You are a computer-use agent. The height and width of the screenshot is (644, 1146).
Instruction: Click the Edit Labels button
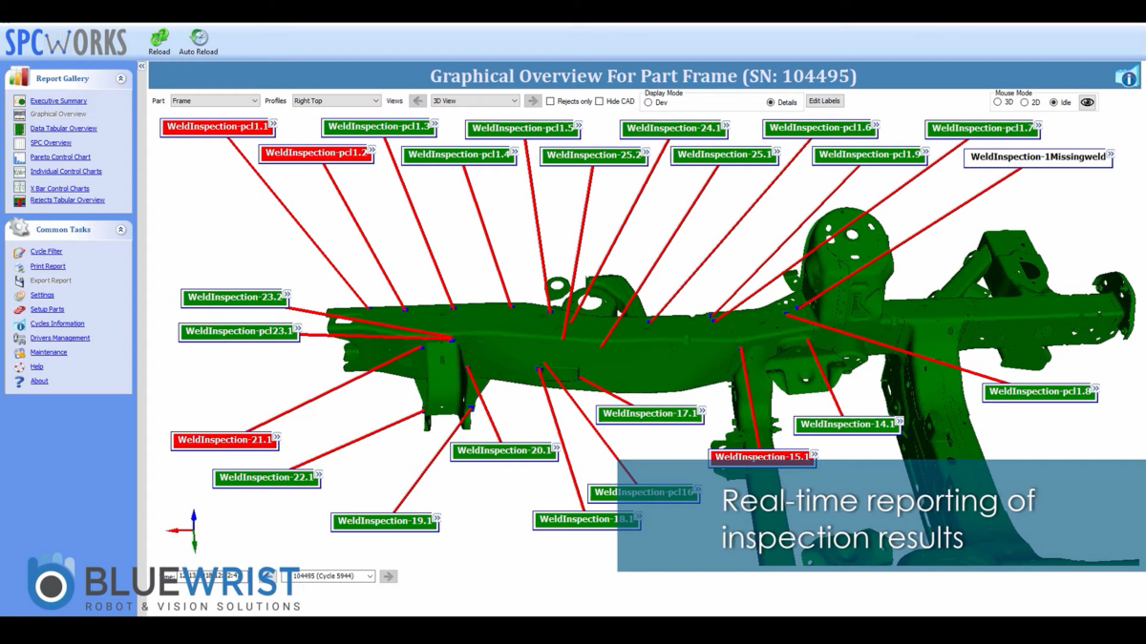point(824,101)
